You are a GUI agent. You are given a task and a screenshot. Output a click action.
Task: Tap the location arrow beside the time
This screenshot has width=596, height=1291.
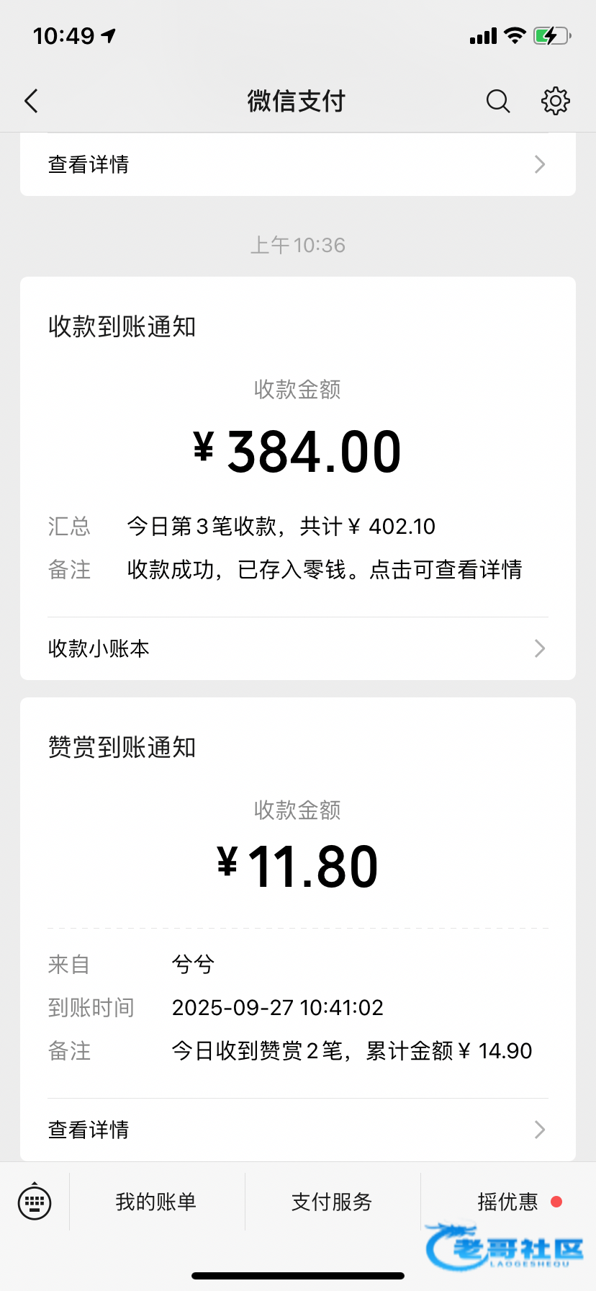tap(109, 35)
